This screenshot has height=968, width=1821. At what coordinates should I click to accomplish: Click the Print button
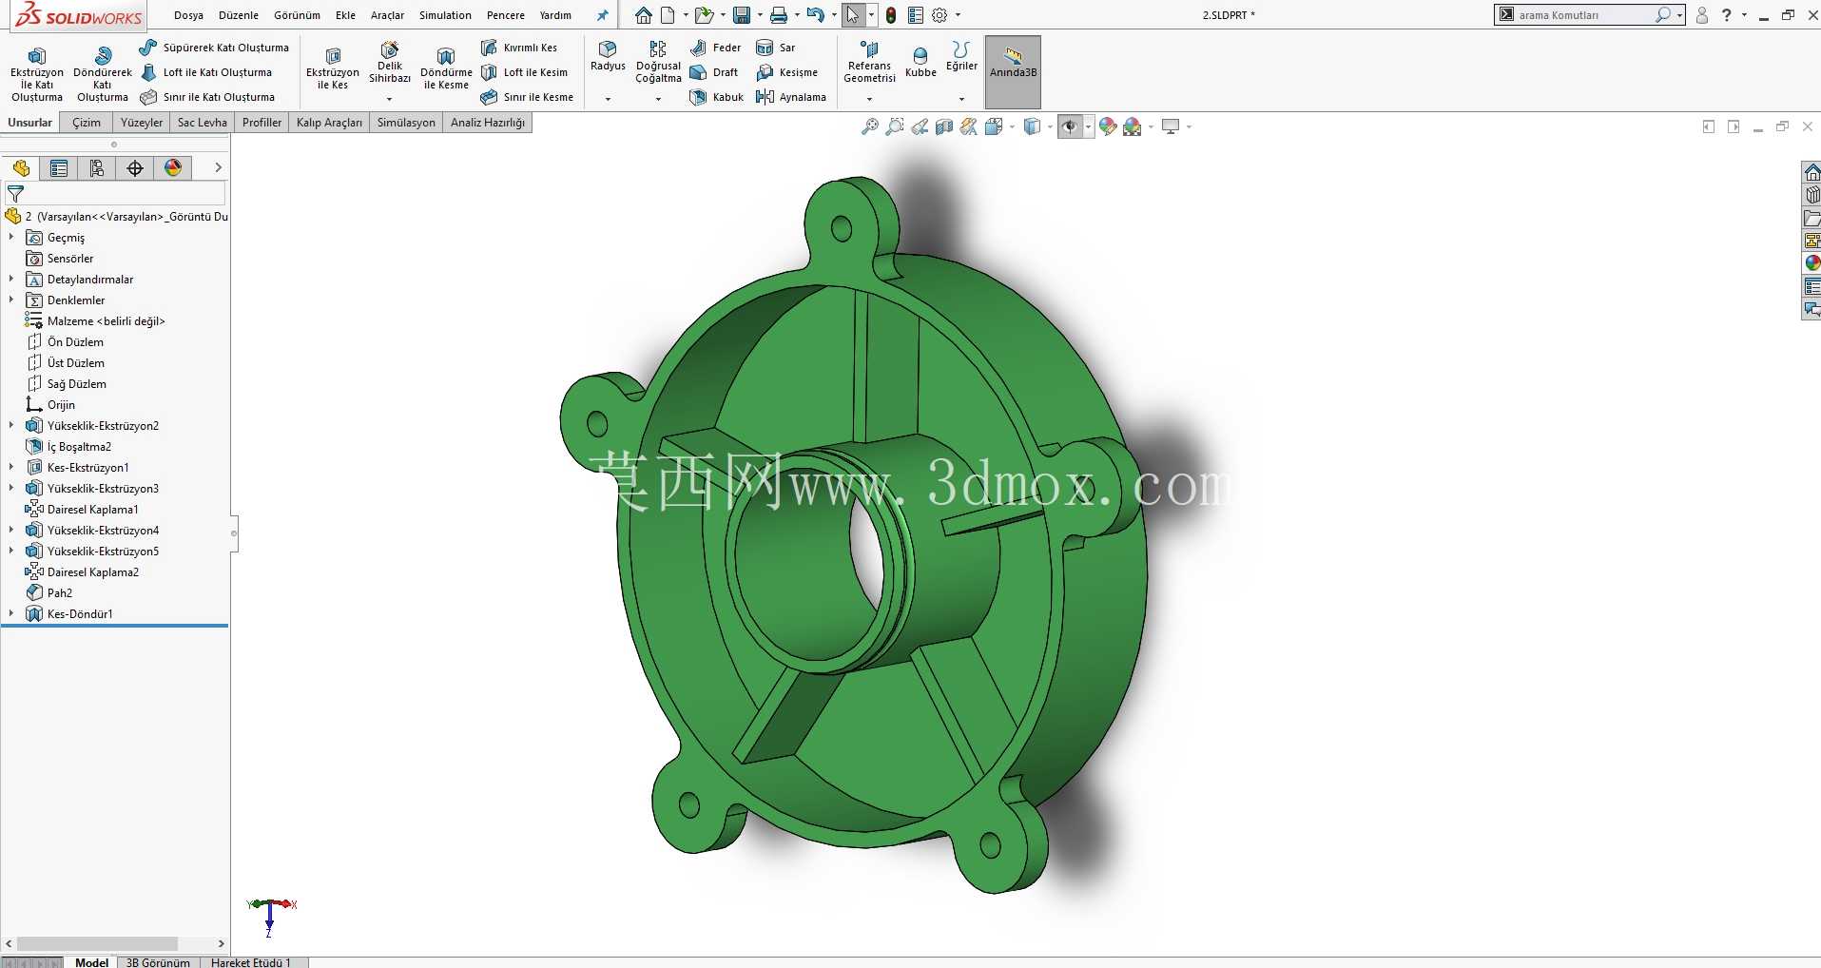pos(779,15)
